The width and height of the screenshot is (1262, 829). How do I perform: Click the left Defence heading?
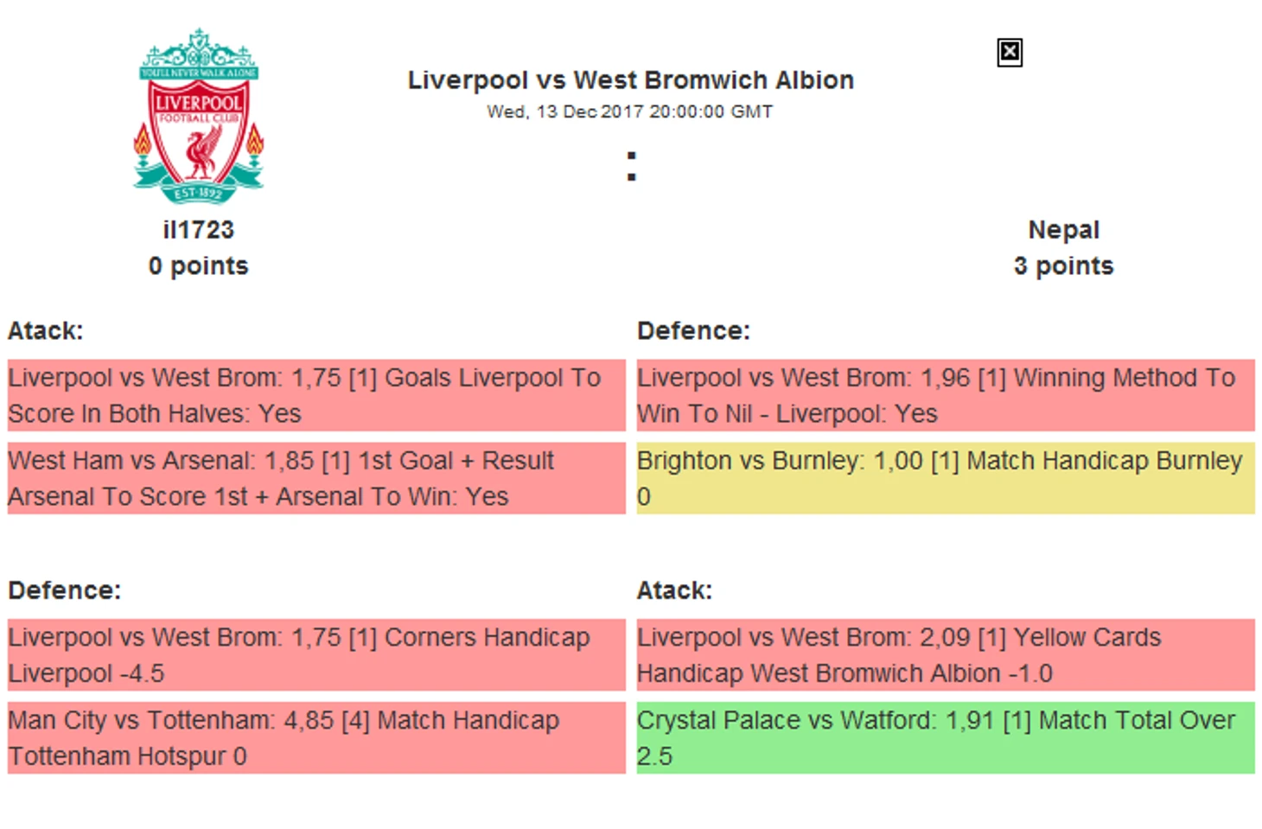(x=65, y=590)
